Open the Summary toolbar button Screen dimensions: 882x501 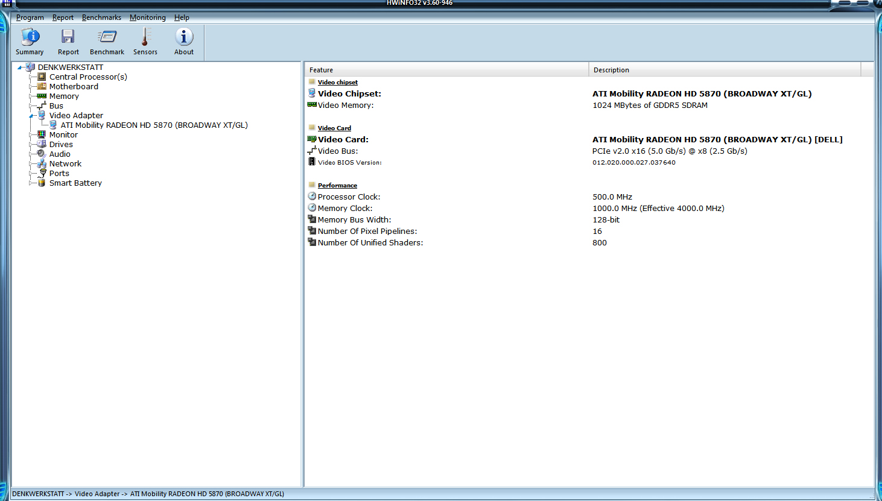point(30,42)
